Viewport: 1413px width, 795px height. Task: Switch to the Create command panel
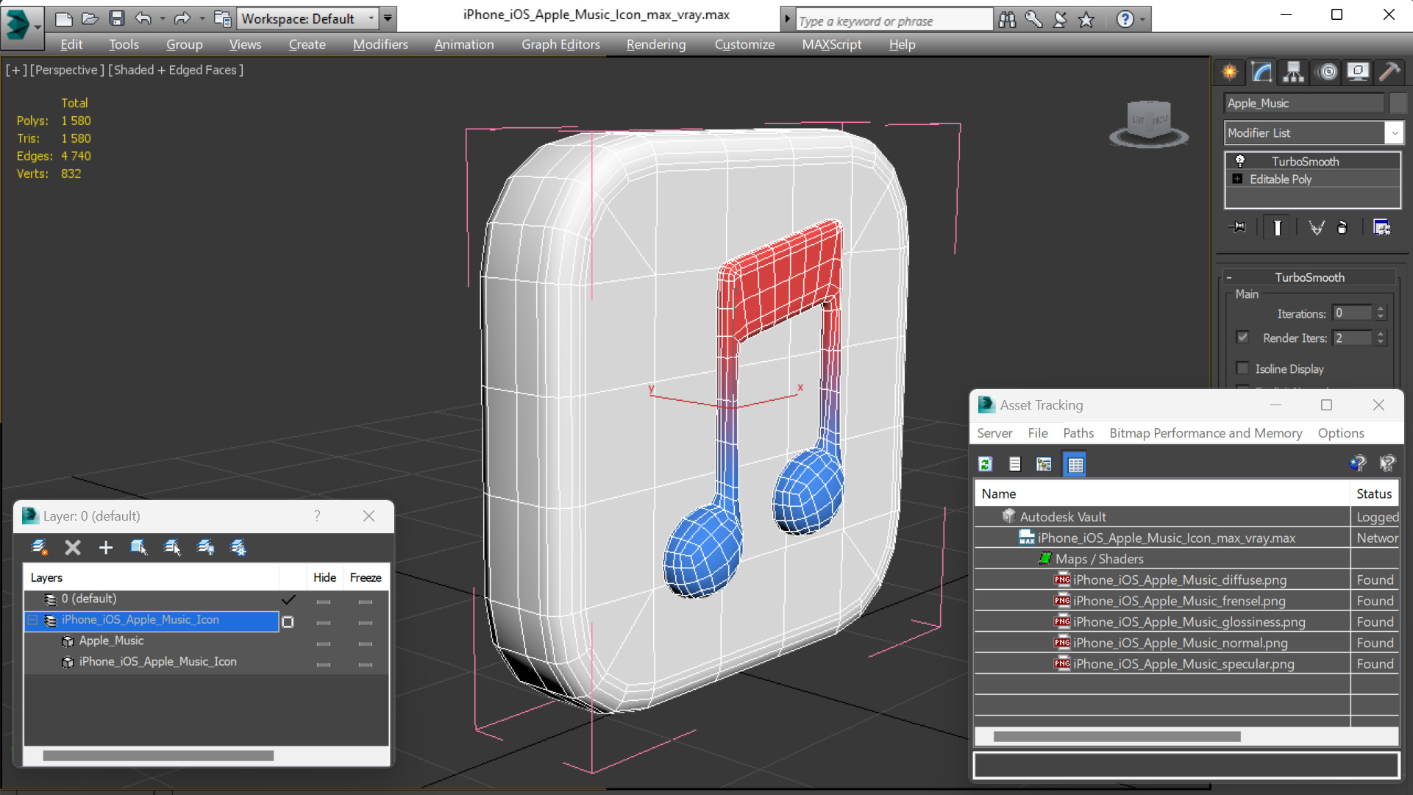1229,72
